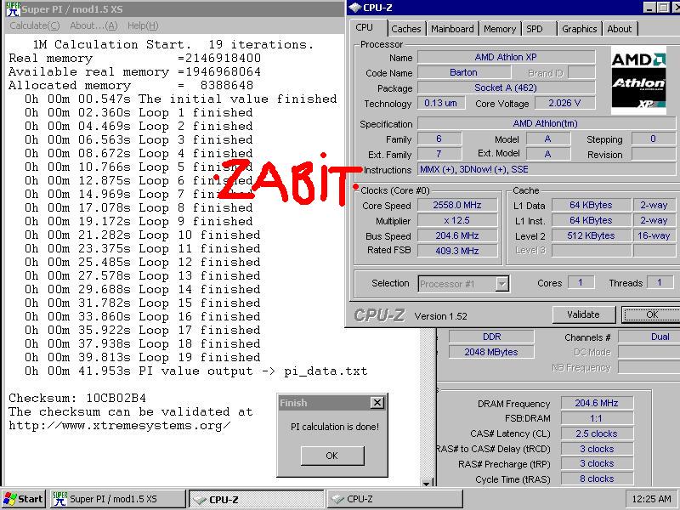Click the Super PI title bar icon
Screen dimensions: 680x510
(13, 8)
